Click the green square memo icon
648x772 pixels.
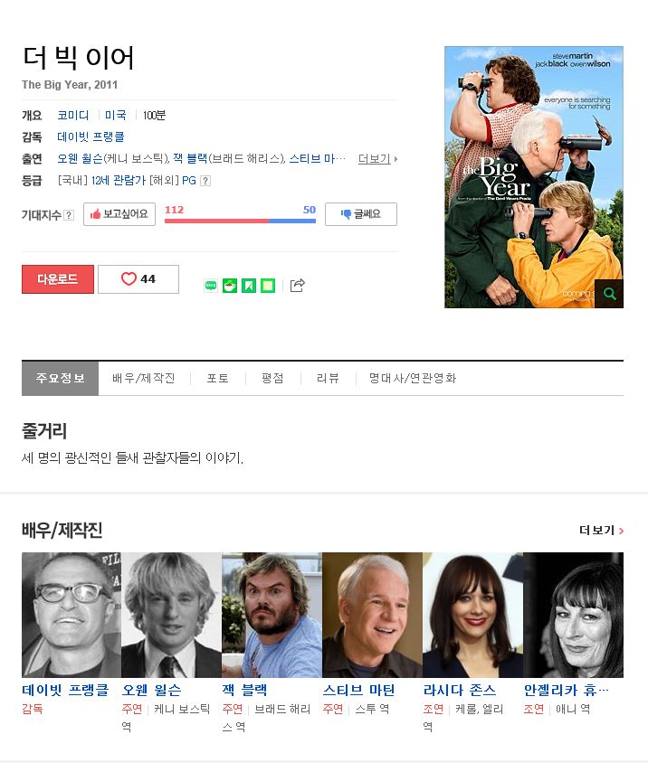click(268, 286)
